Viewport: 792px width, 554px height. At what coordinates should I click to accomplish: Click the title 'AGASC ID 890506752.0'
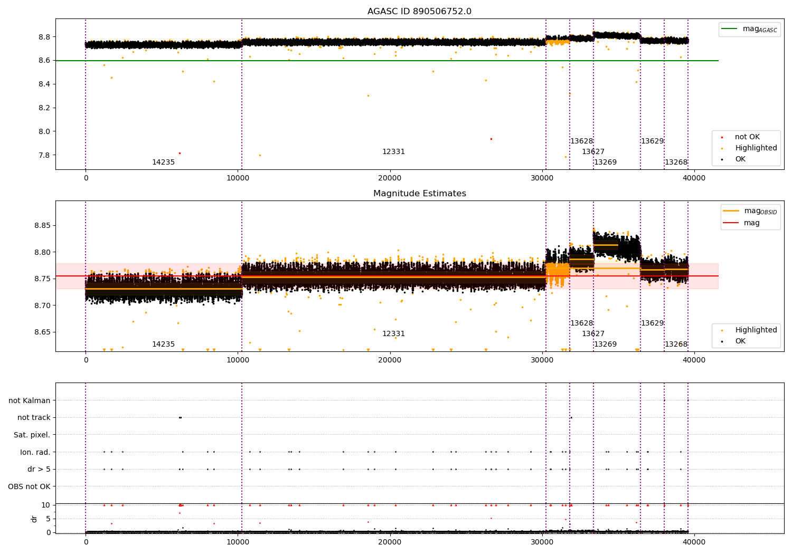pyautogui.click(x=419, y=11)
